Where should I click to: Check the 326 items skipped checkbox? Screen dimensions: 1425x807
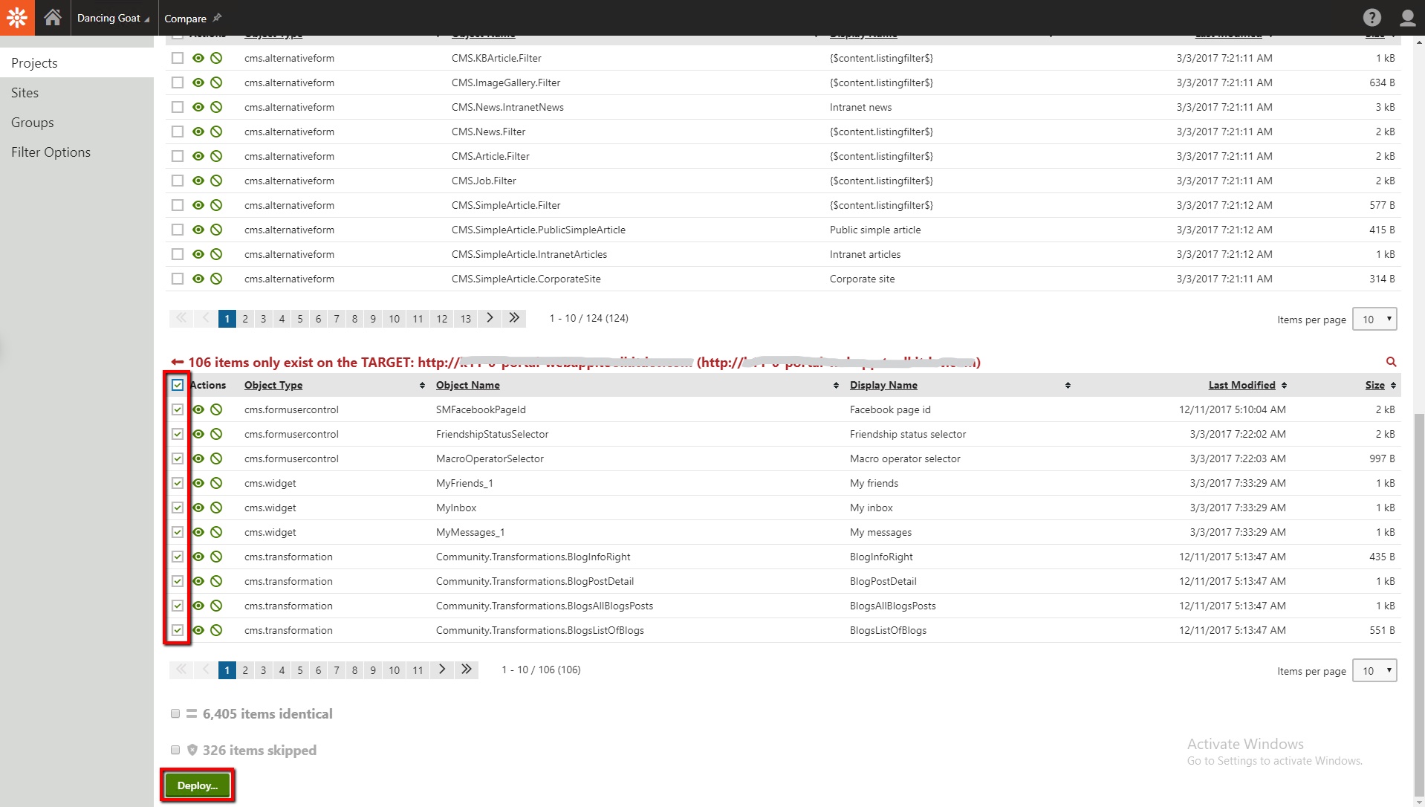pos(175,750)
